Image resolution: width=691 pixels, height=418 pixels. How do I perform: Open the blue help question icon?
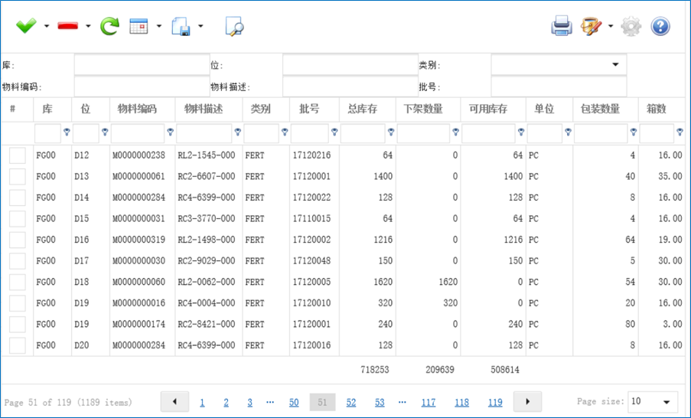tap(660, 26)
